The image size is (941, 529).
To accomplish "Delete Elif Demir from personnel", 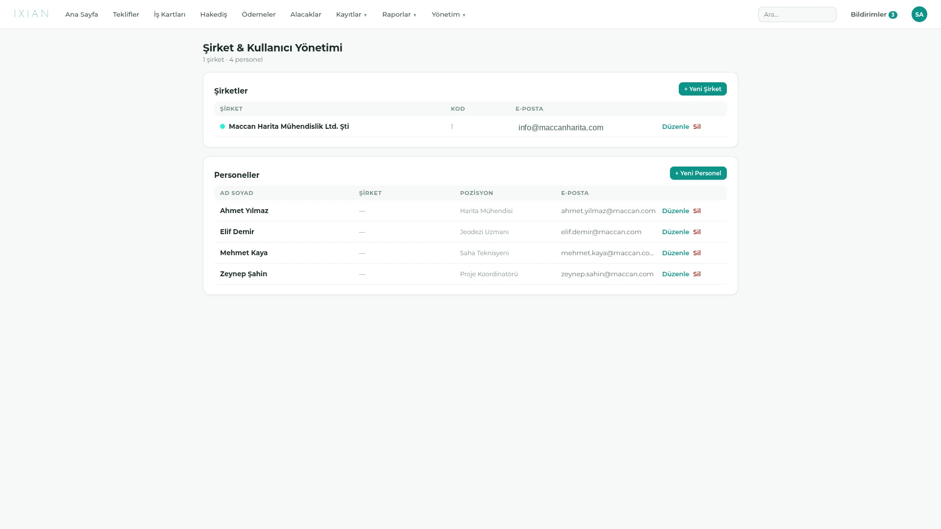I will pyautogui.click(x=696, y=232).
